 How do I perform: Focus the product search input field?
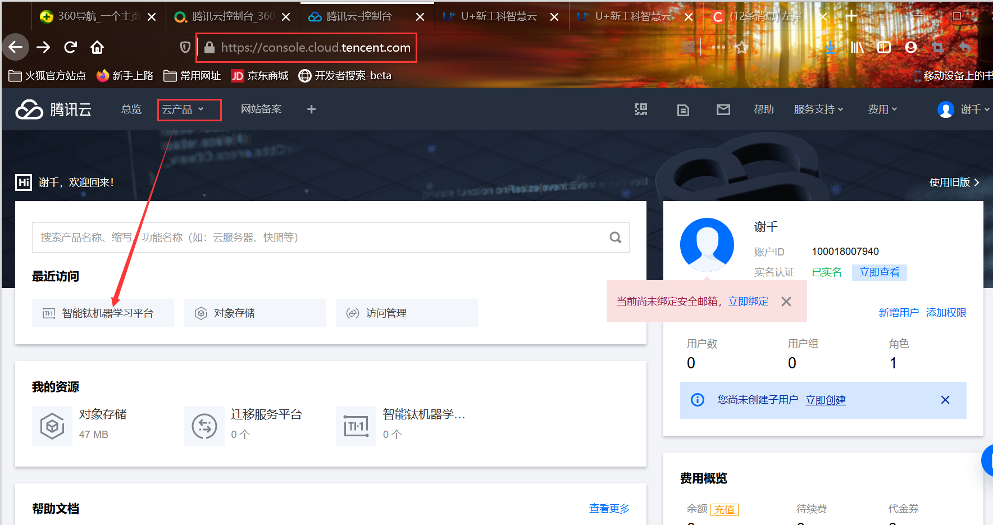330,238
